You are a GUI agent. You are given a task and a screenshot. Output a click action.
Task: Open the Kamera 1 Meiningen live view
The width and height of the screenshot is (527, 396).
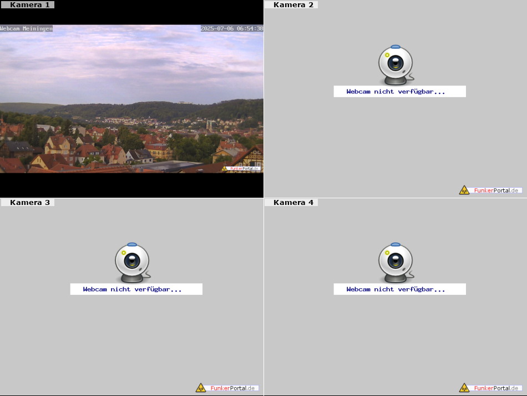pyautogui.click(x=131, y=98)
